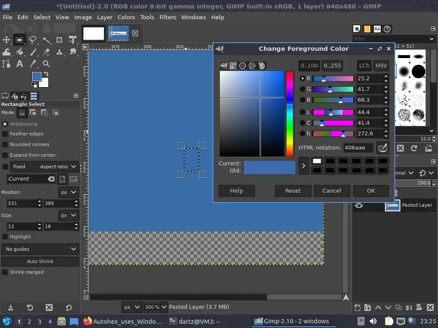Switch to the CMYK color selector tab

tap(233, 66)
